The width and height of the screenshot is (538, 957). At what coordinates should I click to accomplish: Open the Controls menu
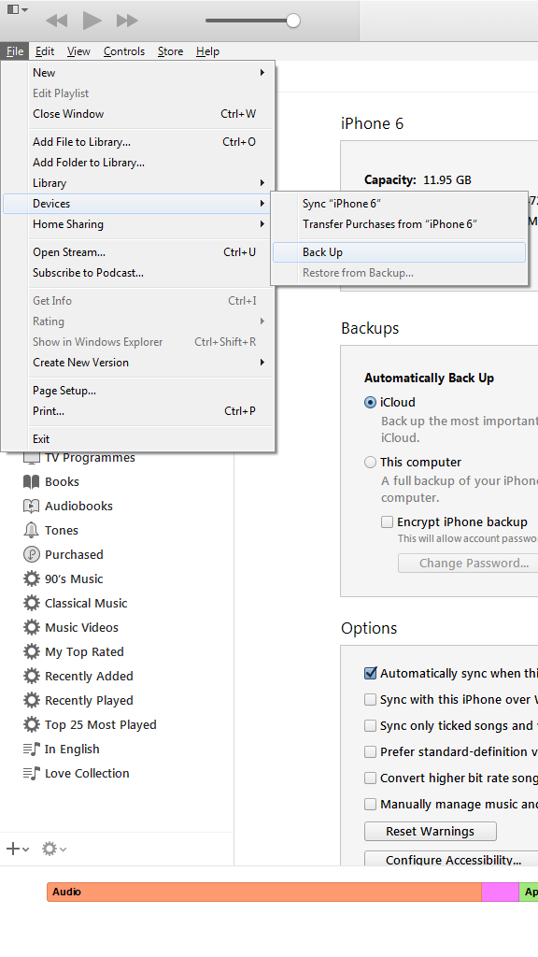point(124,51)
